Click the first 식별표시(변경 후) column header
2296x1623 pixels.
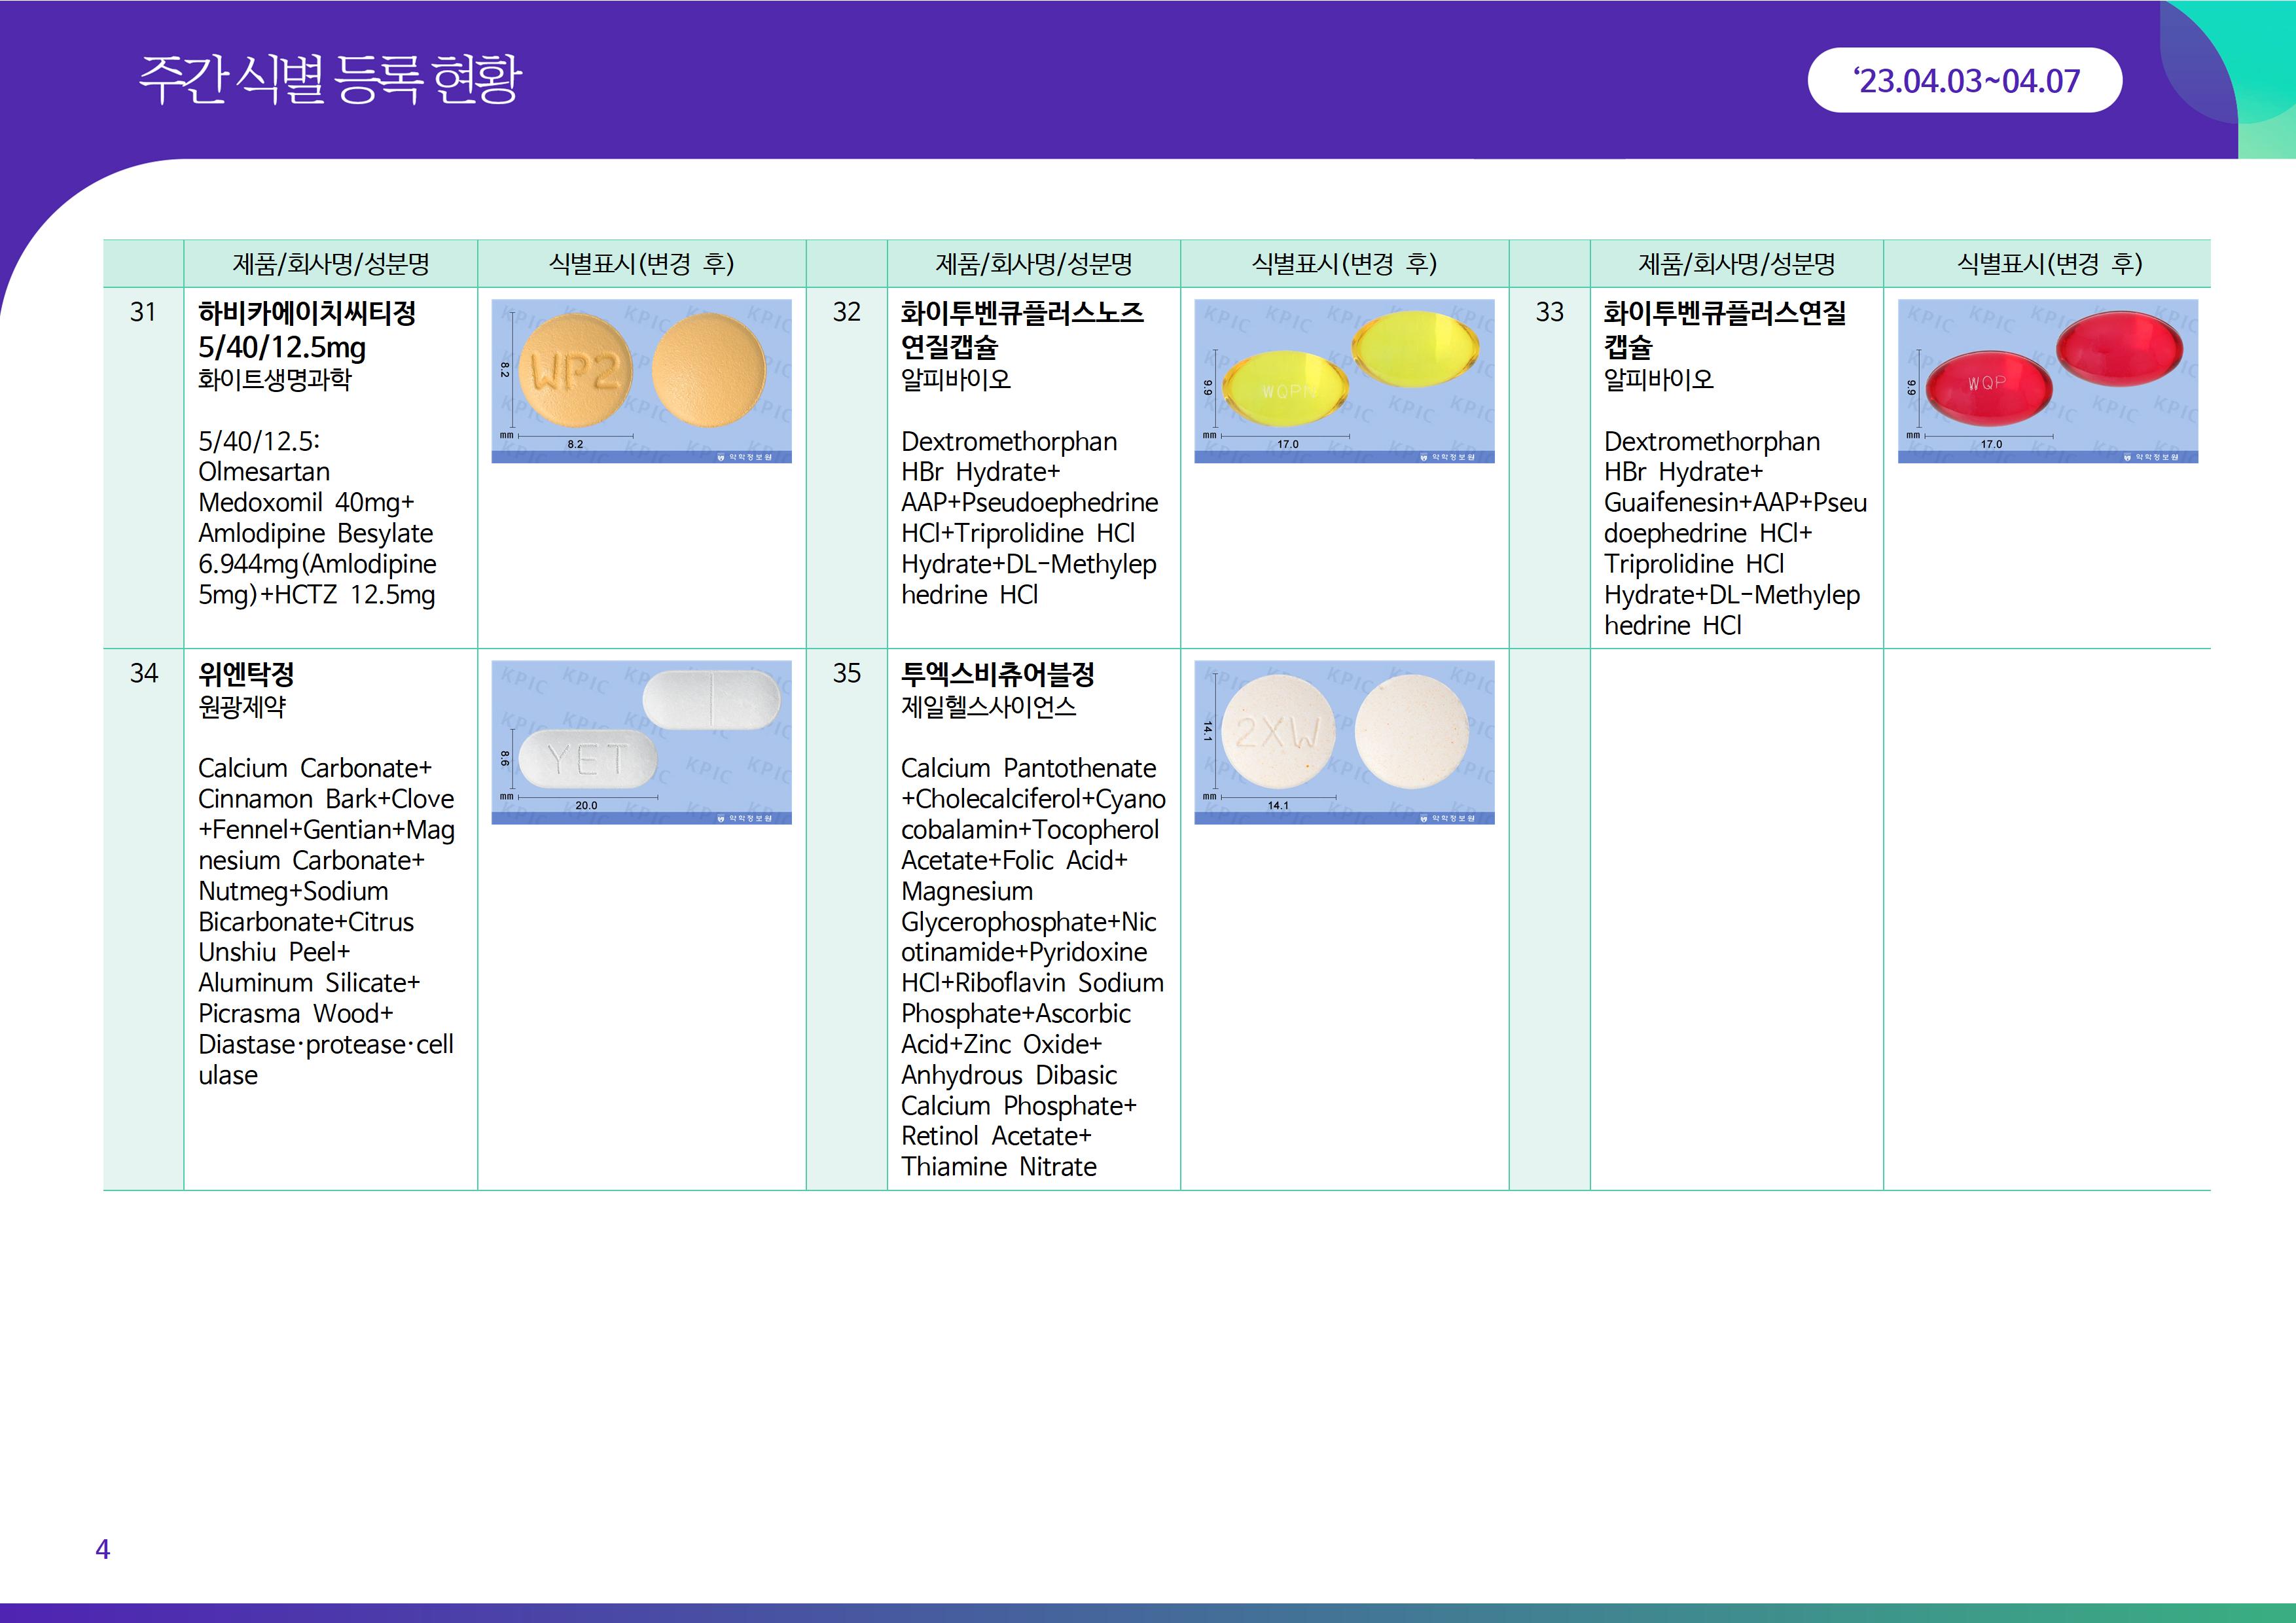pyautogui.click(x=641, y=264)
